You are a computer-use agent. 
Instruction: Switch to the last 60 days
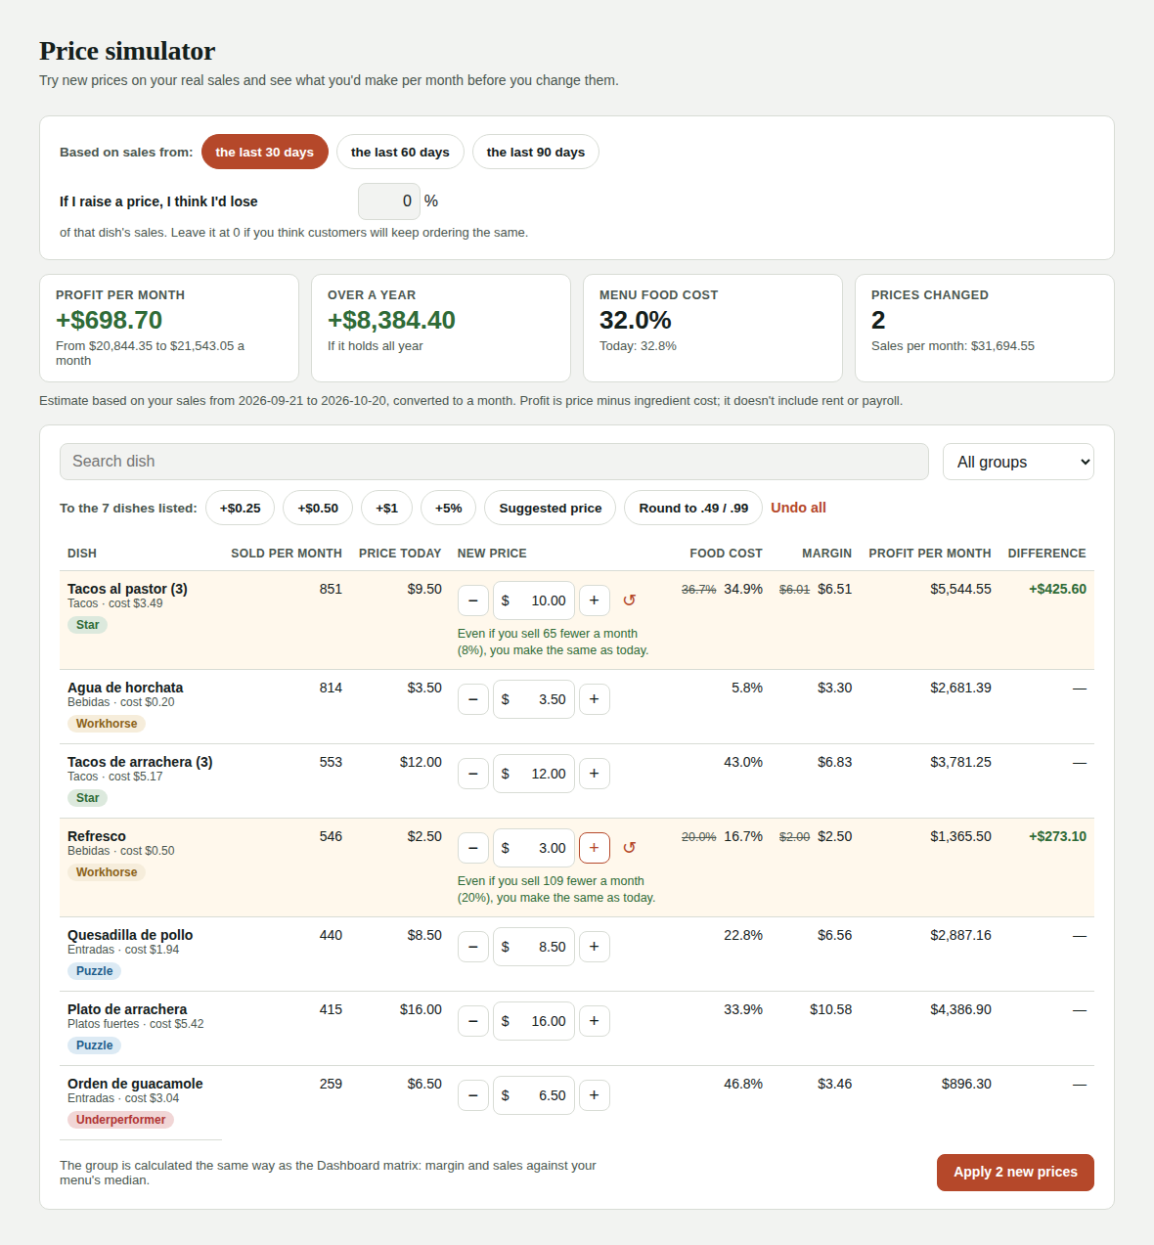[400, 152]
